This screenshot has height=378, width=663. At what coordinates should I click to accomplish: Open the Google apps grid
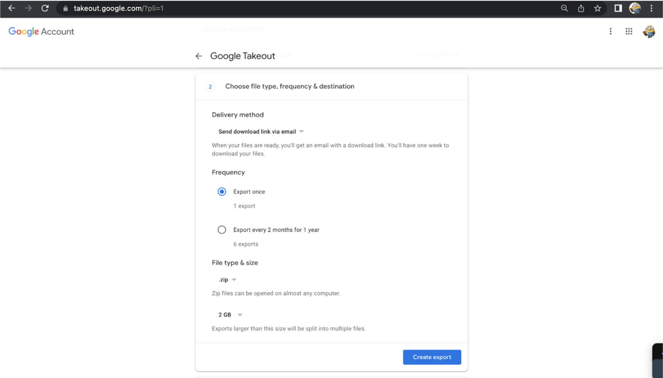pos(629,31)
